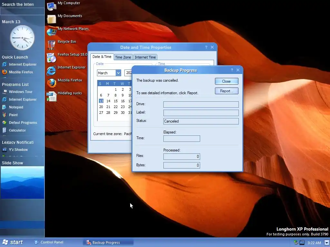The image size is (330, 247).
Task: Select day 13 in the calendar
Action: pyautogui.click(x=101, y=101)
